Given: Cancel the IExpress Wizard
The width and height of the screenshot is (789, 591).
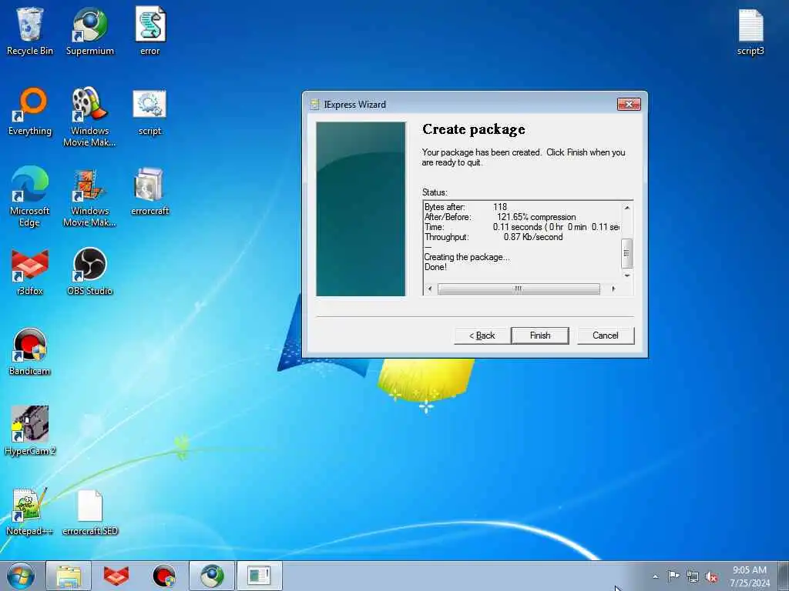Looking at the screenshot, I should point(606,336).
